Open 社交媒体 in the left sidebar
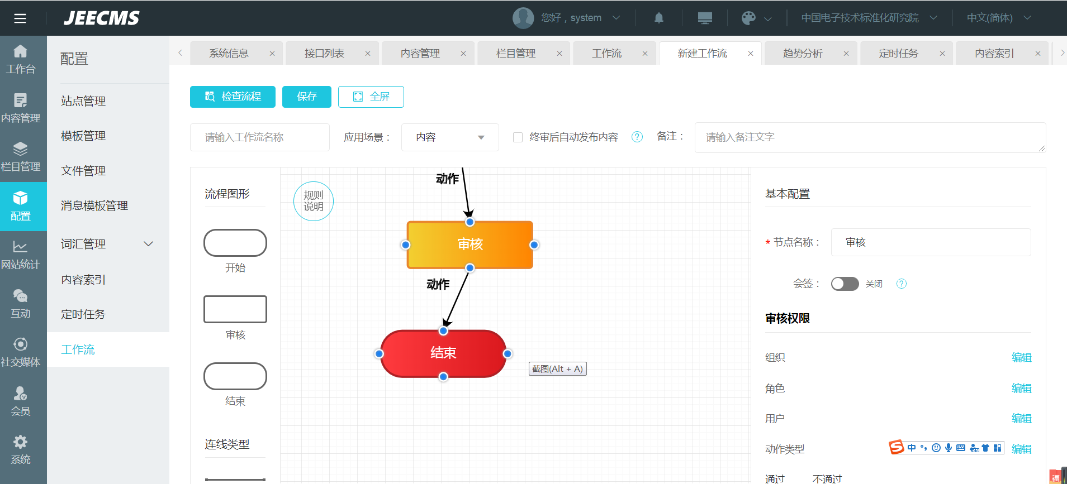Viewport: 1067px width, 484px height. tap(21, 353)
